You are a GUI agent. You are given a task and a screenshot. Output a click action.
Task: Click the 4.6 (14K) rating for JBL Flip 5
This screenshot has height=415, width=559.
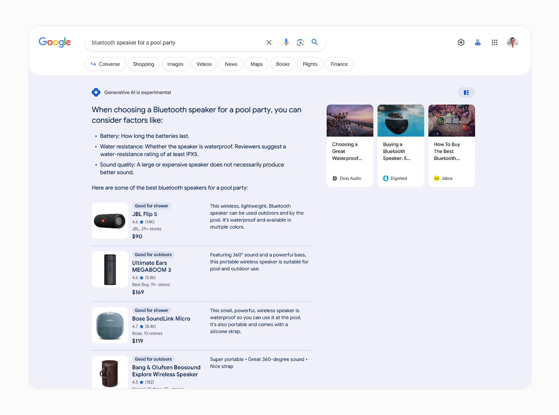143,222
